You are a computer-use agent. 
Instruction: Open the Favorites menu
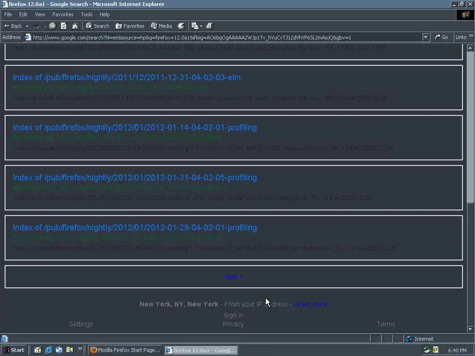(x=63, y=14)
